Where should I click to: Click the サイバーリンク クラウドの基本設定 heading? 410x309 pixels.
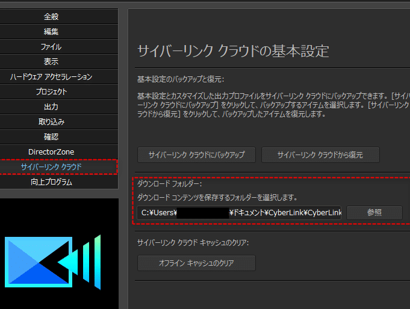tap(233, 51)
